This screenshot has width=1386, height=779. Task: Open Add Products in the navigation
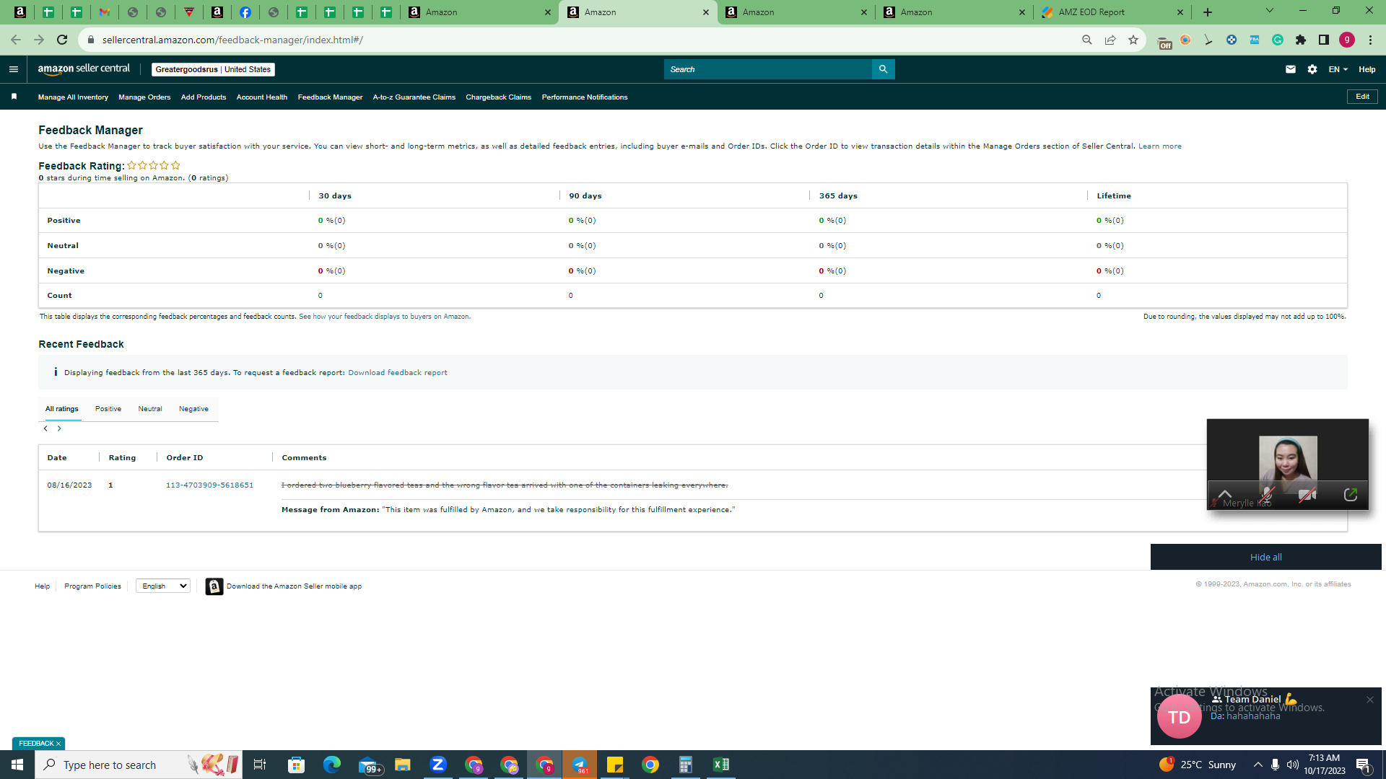[x=204, y=97]
